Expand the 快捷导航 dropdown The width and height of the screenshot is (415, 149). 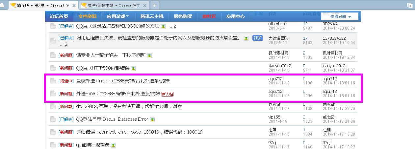340,17
